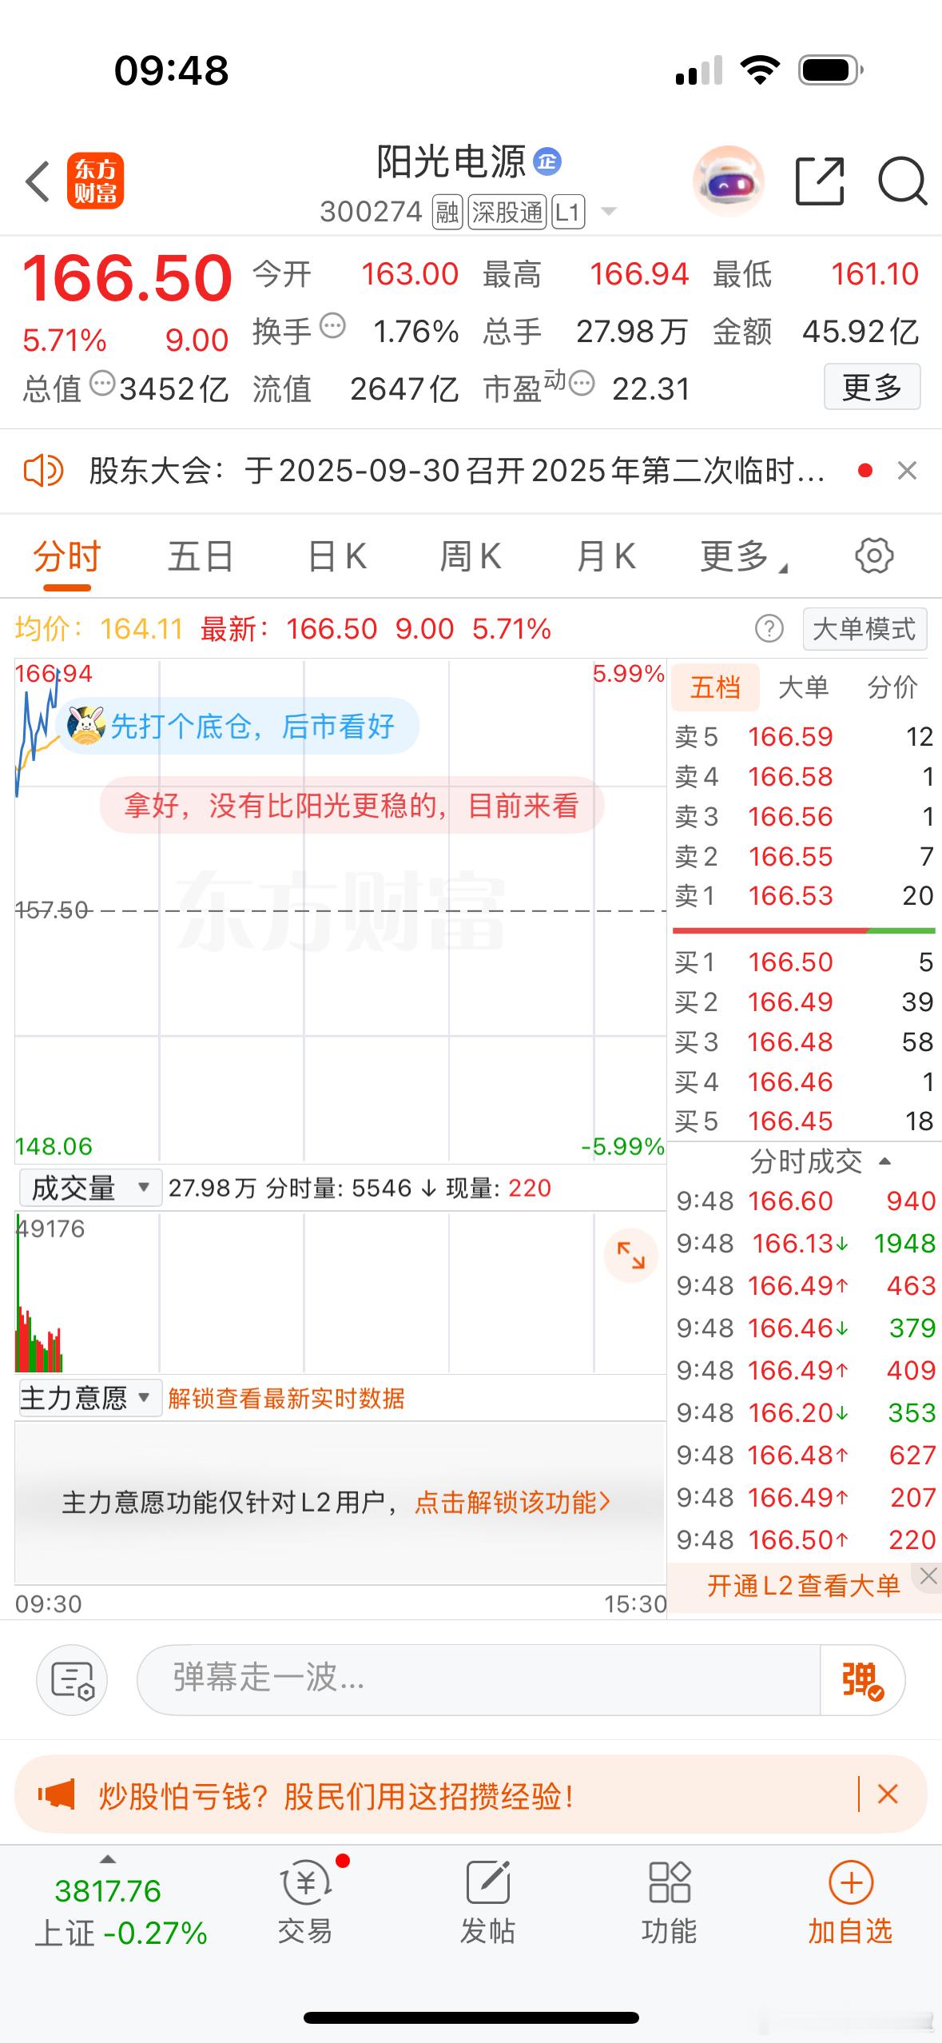This screenshot has height=2043, width=942.
Task: Collapse the 分时成交 list
Action: [884, 1161]
